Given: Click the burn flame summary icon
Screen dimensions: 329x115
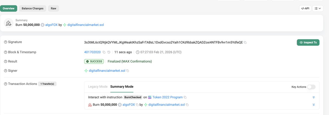Looking at the screenshot, I should pyautogui.click(x=9, y=23).
